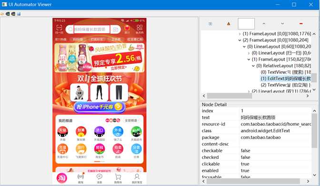Tap the shopping cart tab
Screen dimensions: 320x186
(x=118, y=178)
